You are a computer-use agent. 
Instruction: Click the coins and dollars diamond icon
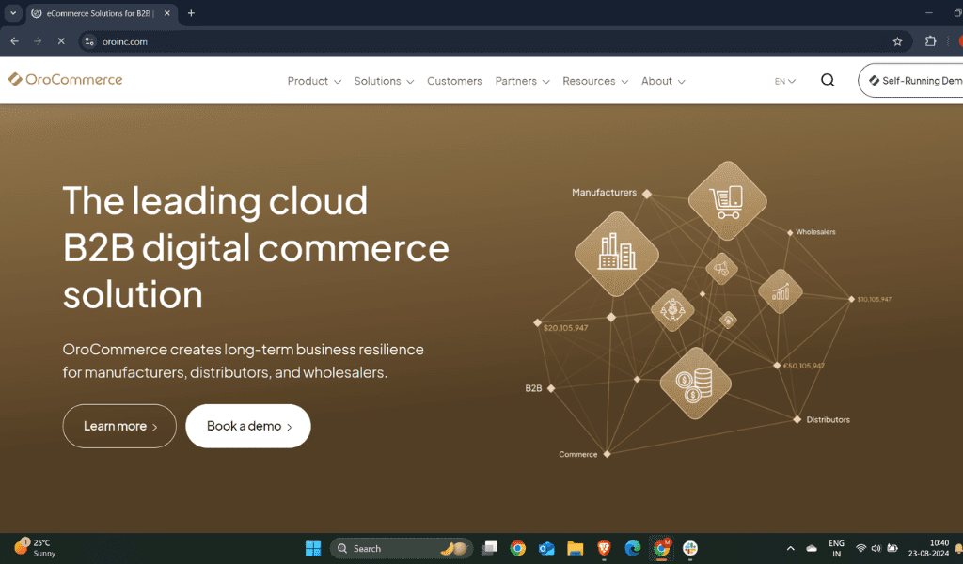point(695,384)
